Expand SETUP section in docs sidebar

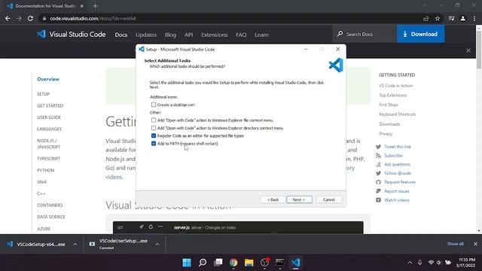point(44,94)
